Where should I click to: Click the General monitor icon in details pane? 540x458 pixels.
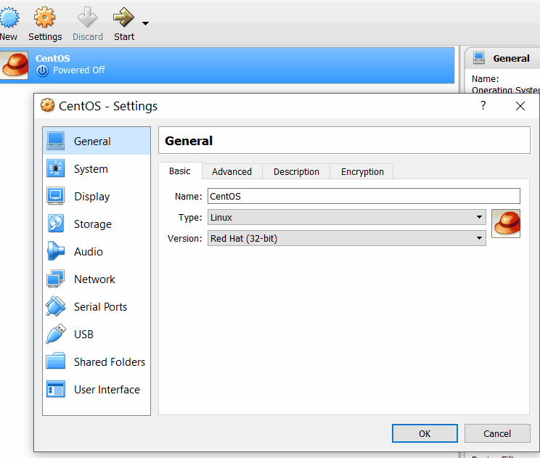479,58
